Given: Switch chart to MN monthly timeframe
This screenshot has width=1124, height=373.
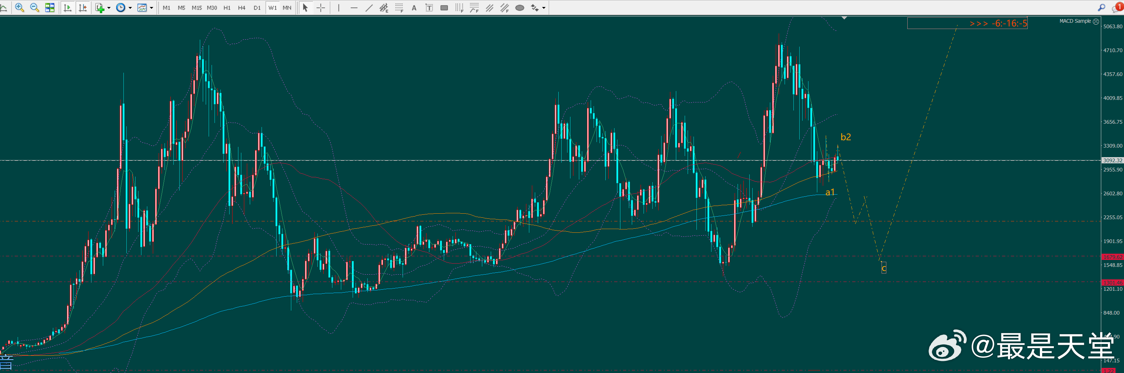Looking at the screenshot, I should point(287,8).
